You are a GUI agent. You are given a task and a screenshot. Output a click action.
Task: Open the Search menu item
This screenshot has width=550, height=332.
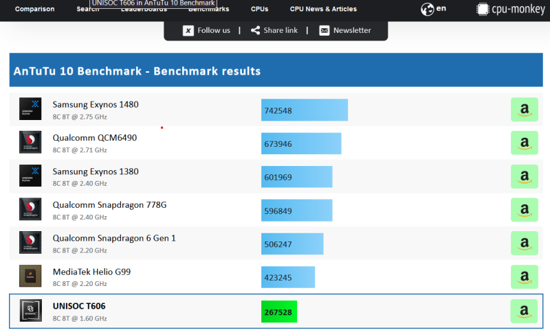point(88,10)
